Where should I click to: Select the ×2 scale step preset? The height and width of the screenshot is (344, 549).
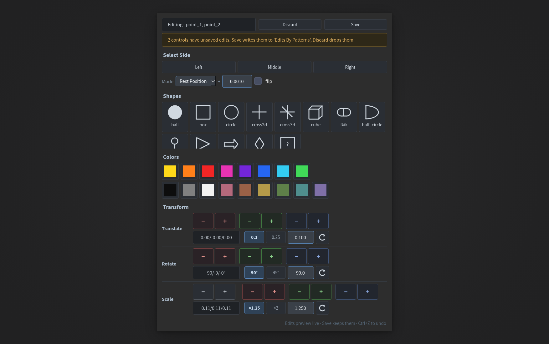click(x=276, y=308)
